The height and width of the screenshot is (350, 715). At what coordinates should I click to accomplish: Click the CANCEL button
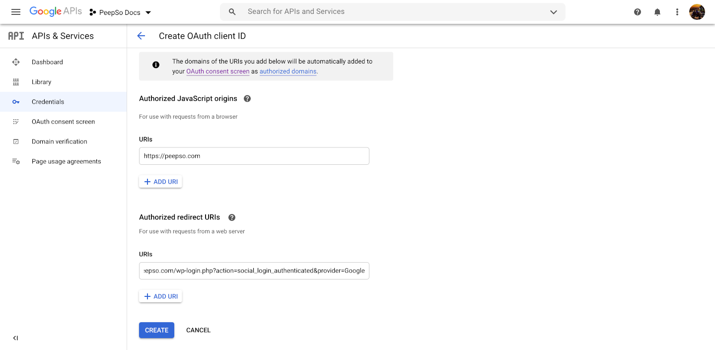pyautogui.click(x=198, y=330)
